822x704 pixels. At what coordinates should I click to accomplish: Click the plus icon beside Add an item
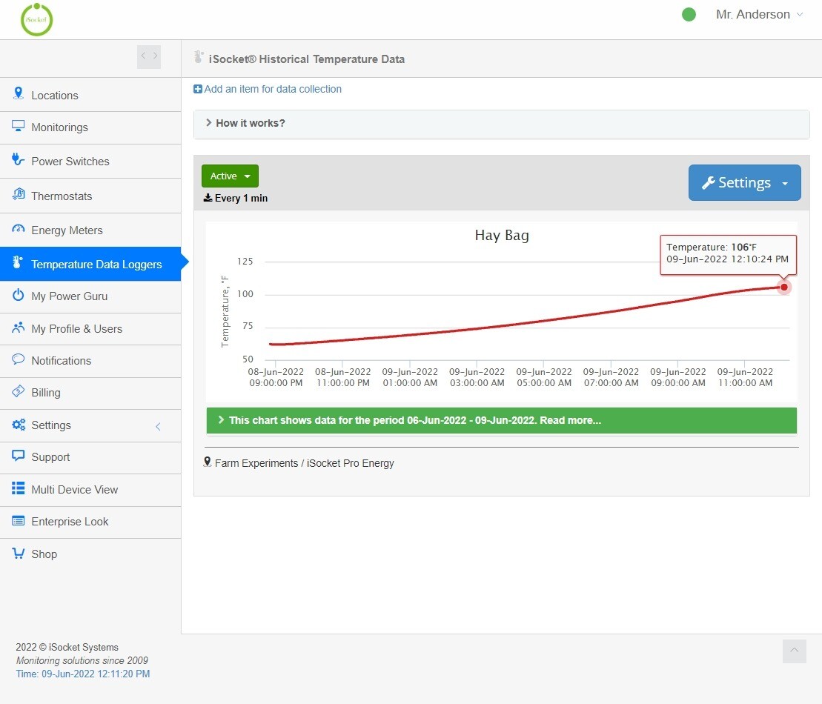click(x=198, y=89)
